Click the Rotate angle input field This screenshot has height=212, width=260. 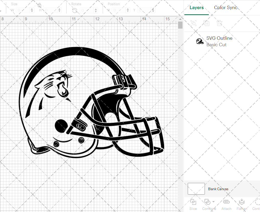click(87, 10)
